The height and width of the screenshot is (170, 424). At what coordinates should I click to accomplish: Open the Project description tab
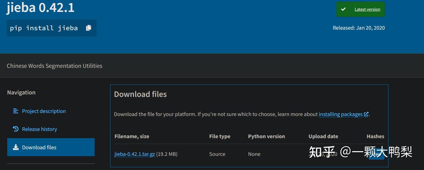tap(44, 111)
